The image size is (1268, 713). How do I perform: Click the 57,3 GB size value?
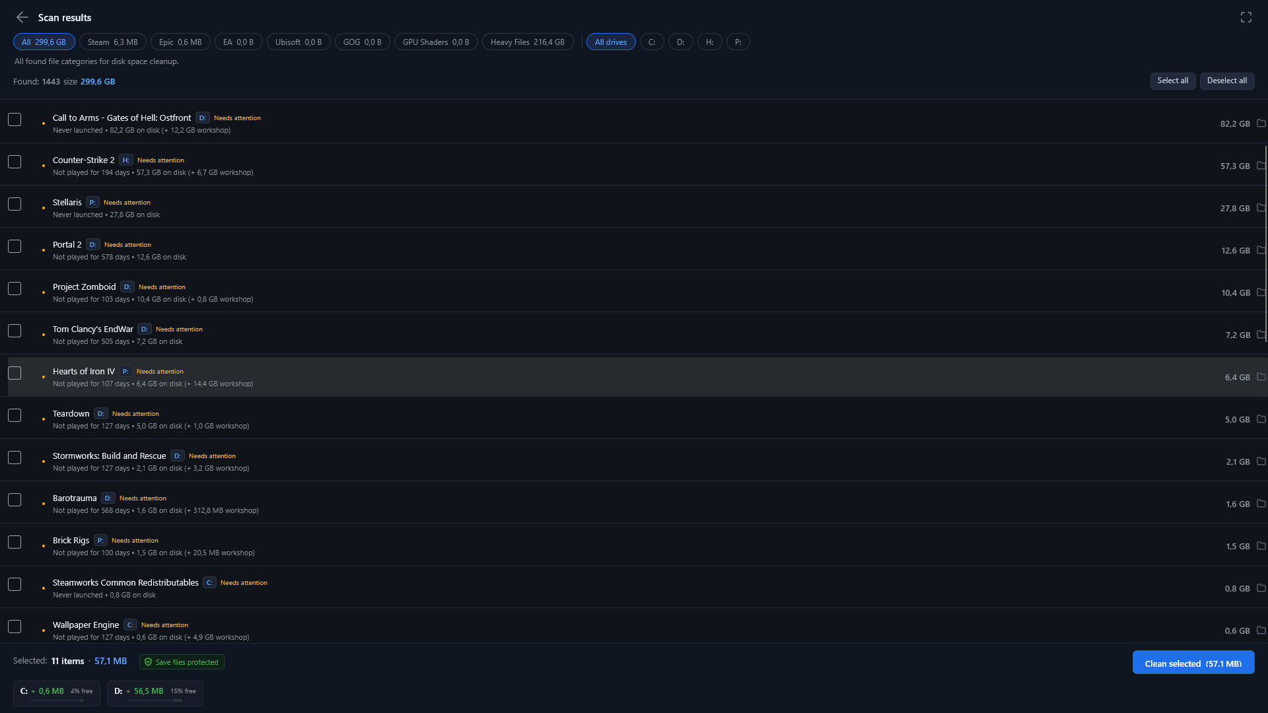pos(1235,166)
